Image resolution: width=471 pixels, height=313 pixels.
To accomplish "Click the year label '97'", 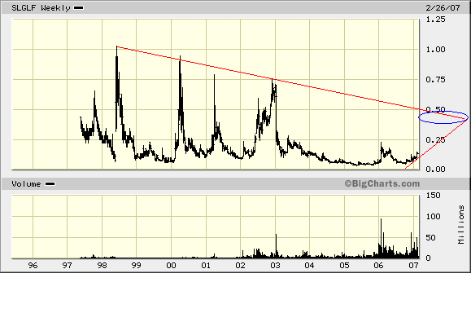I will (68, 266).
